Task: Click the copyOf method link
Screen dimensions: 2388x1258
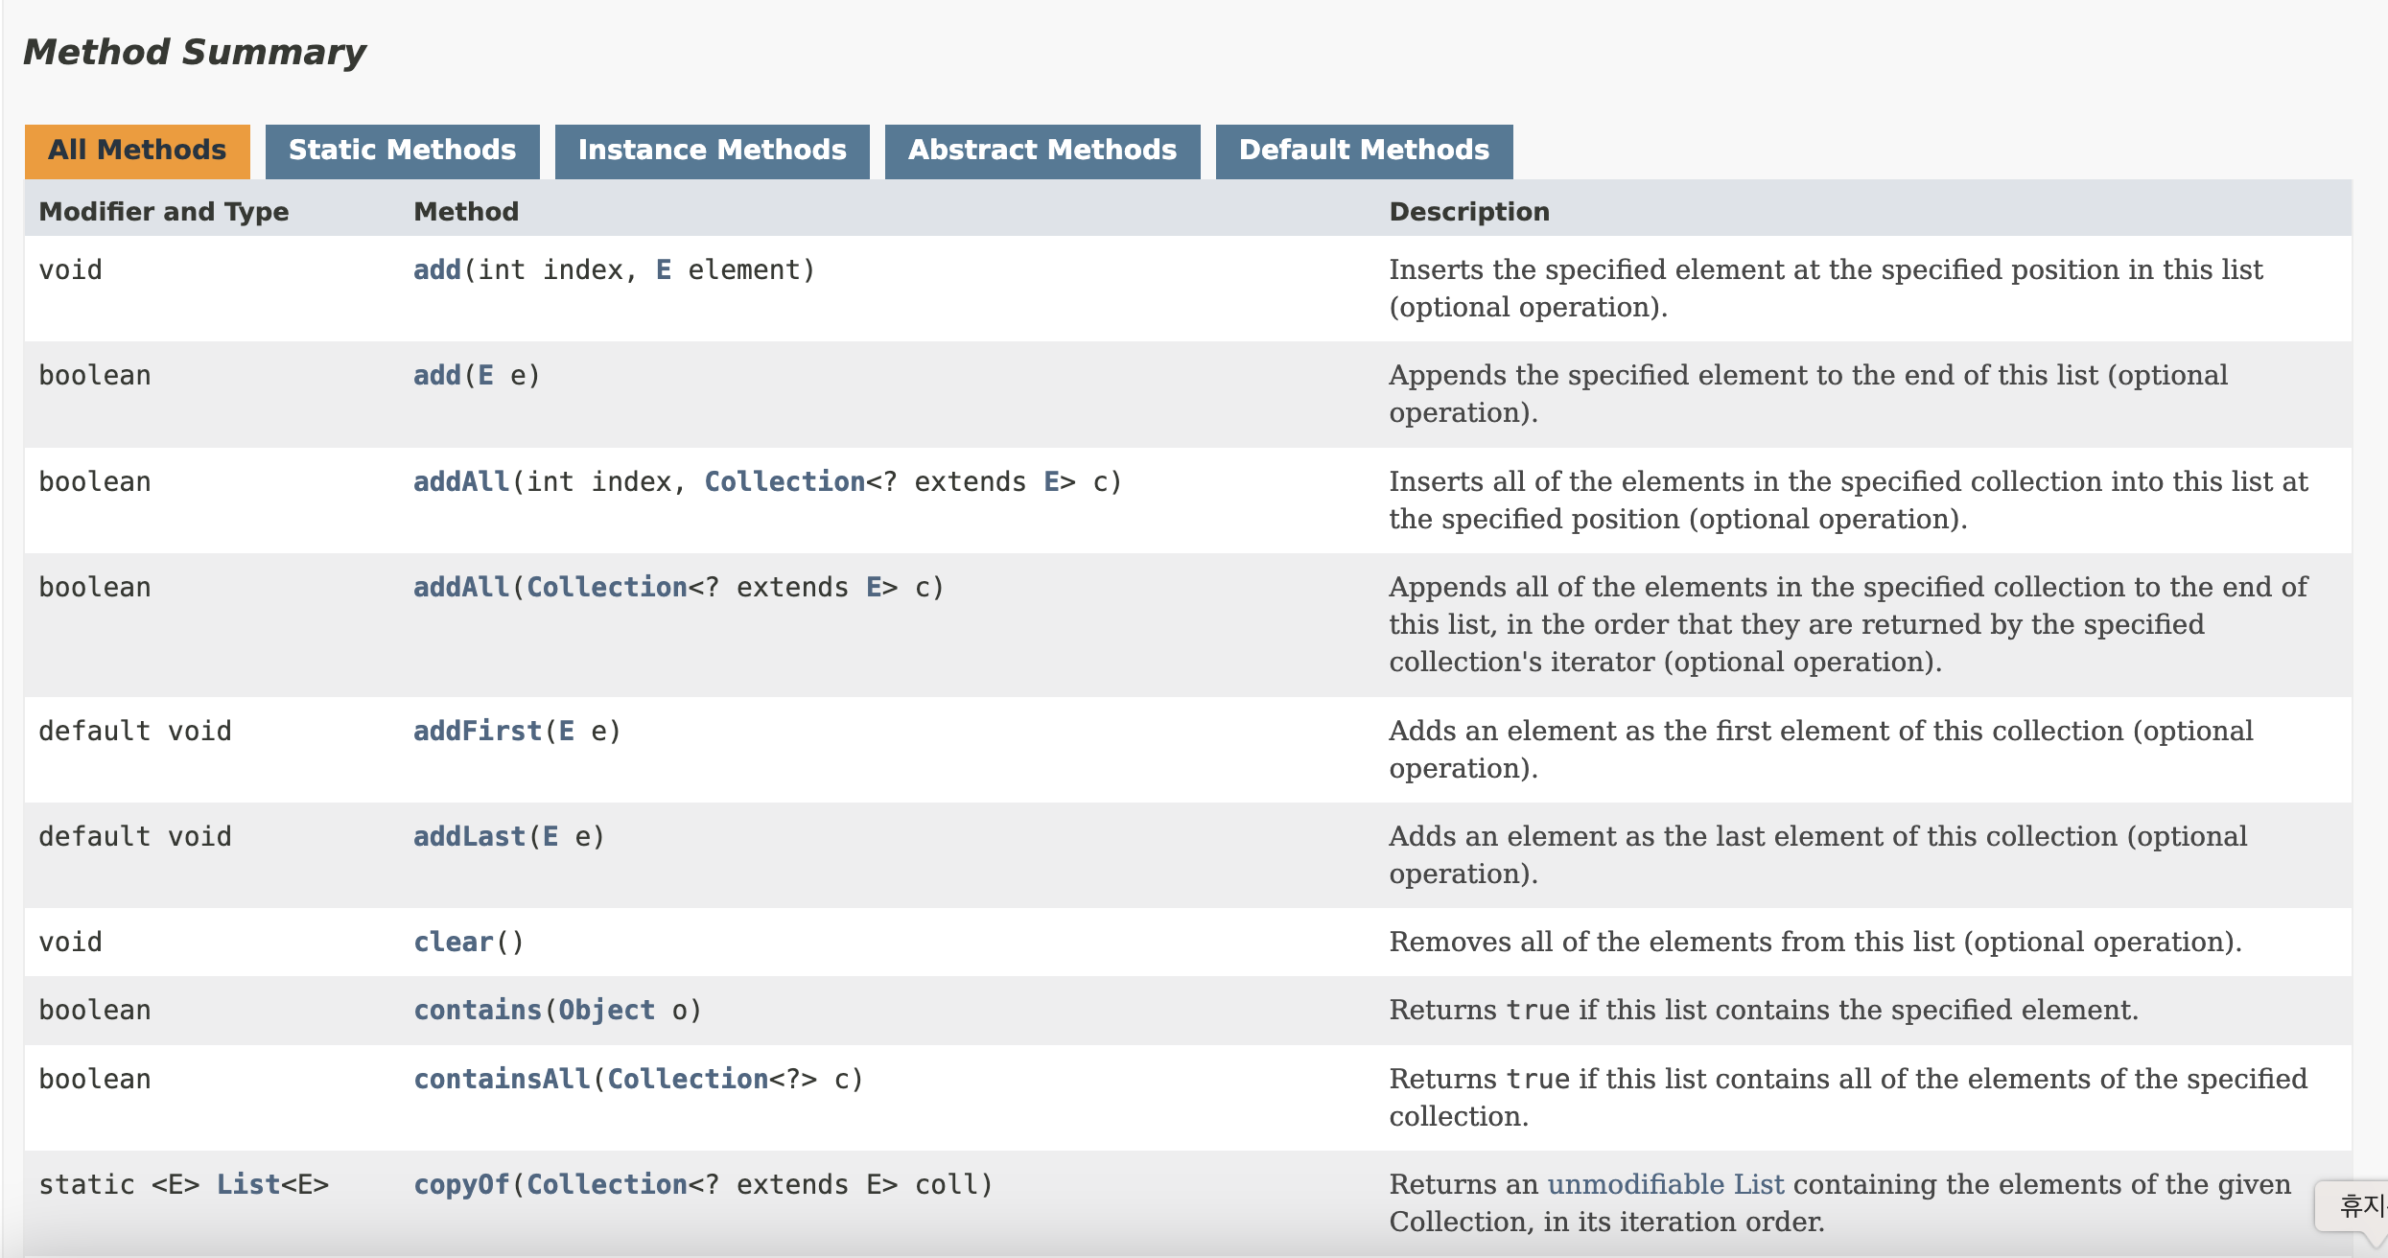Action: click(461, 1184)
